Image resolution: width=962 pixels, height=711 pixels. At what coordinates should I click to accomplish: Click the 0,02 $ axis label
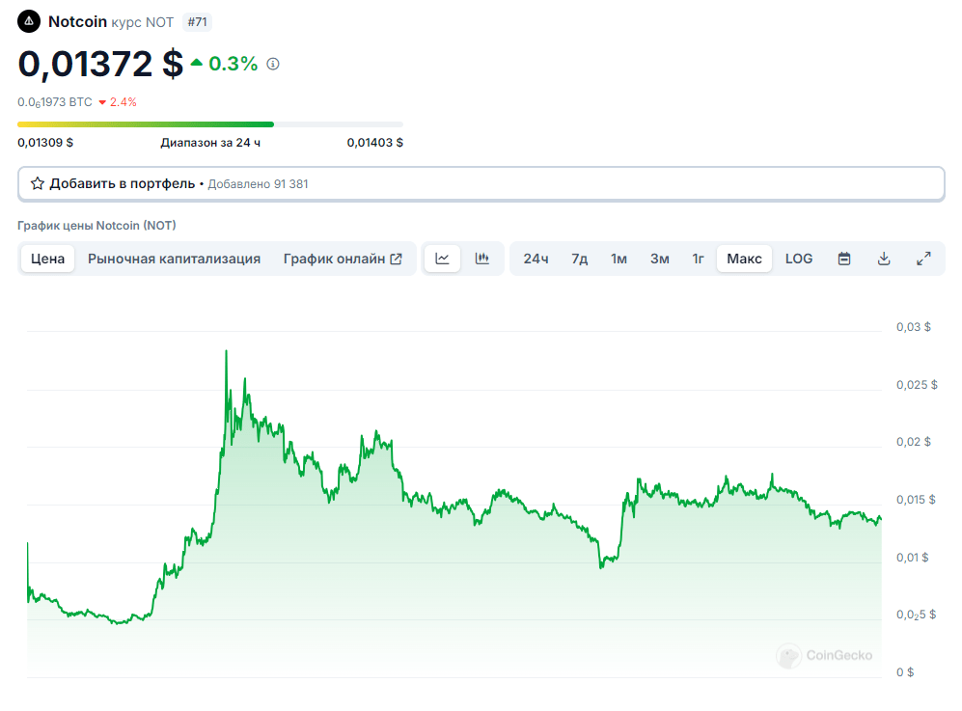(914, 442)
